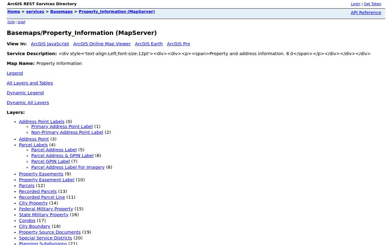This screenshot has width=392, height=245.
Task: View in ArcGIS JavaScript
Action: pyautogui.click(x=50, y=44)
